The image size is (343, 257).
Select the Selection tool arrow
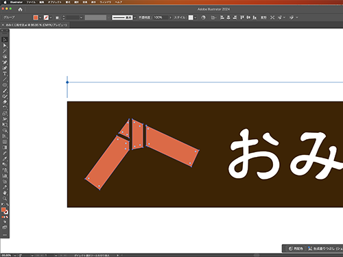[5, 40]
